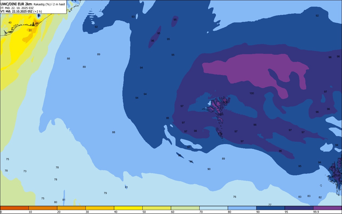The image size is (342, 214).
Task: Click the '76' humidity value on the map
Action: (x=235, y=197)
